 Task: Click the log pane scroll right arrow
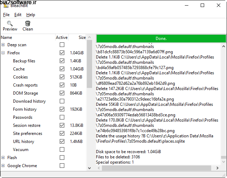217,168
